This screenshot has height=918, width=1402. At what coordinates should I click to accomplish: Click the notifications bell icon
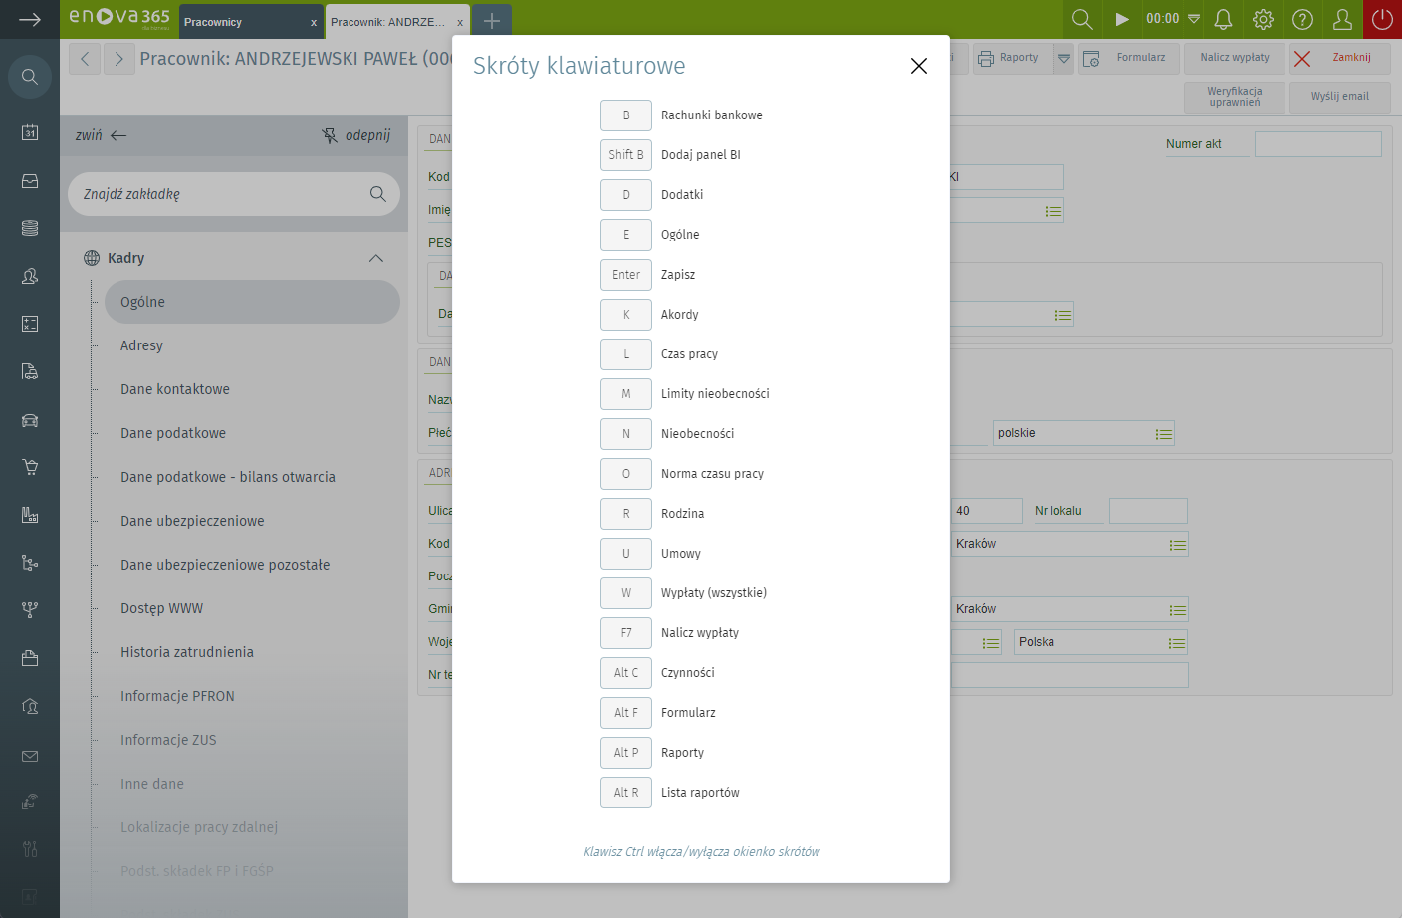[x=1223, y=19]
